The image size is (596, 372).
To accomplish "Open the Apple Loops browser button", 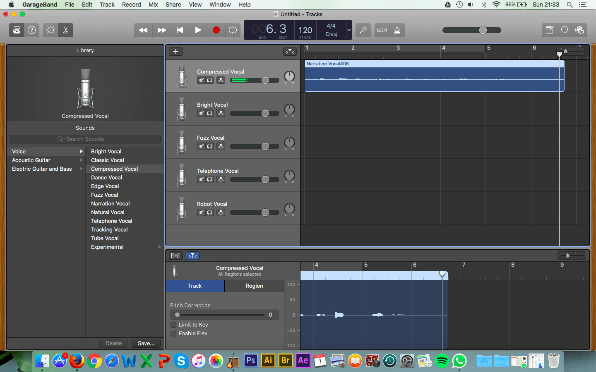I will (x=565, y=30).
